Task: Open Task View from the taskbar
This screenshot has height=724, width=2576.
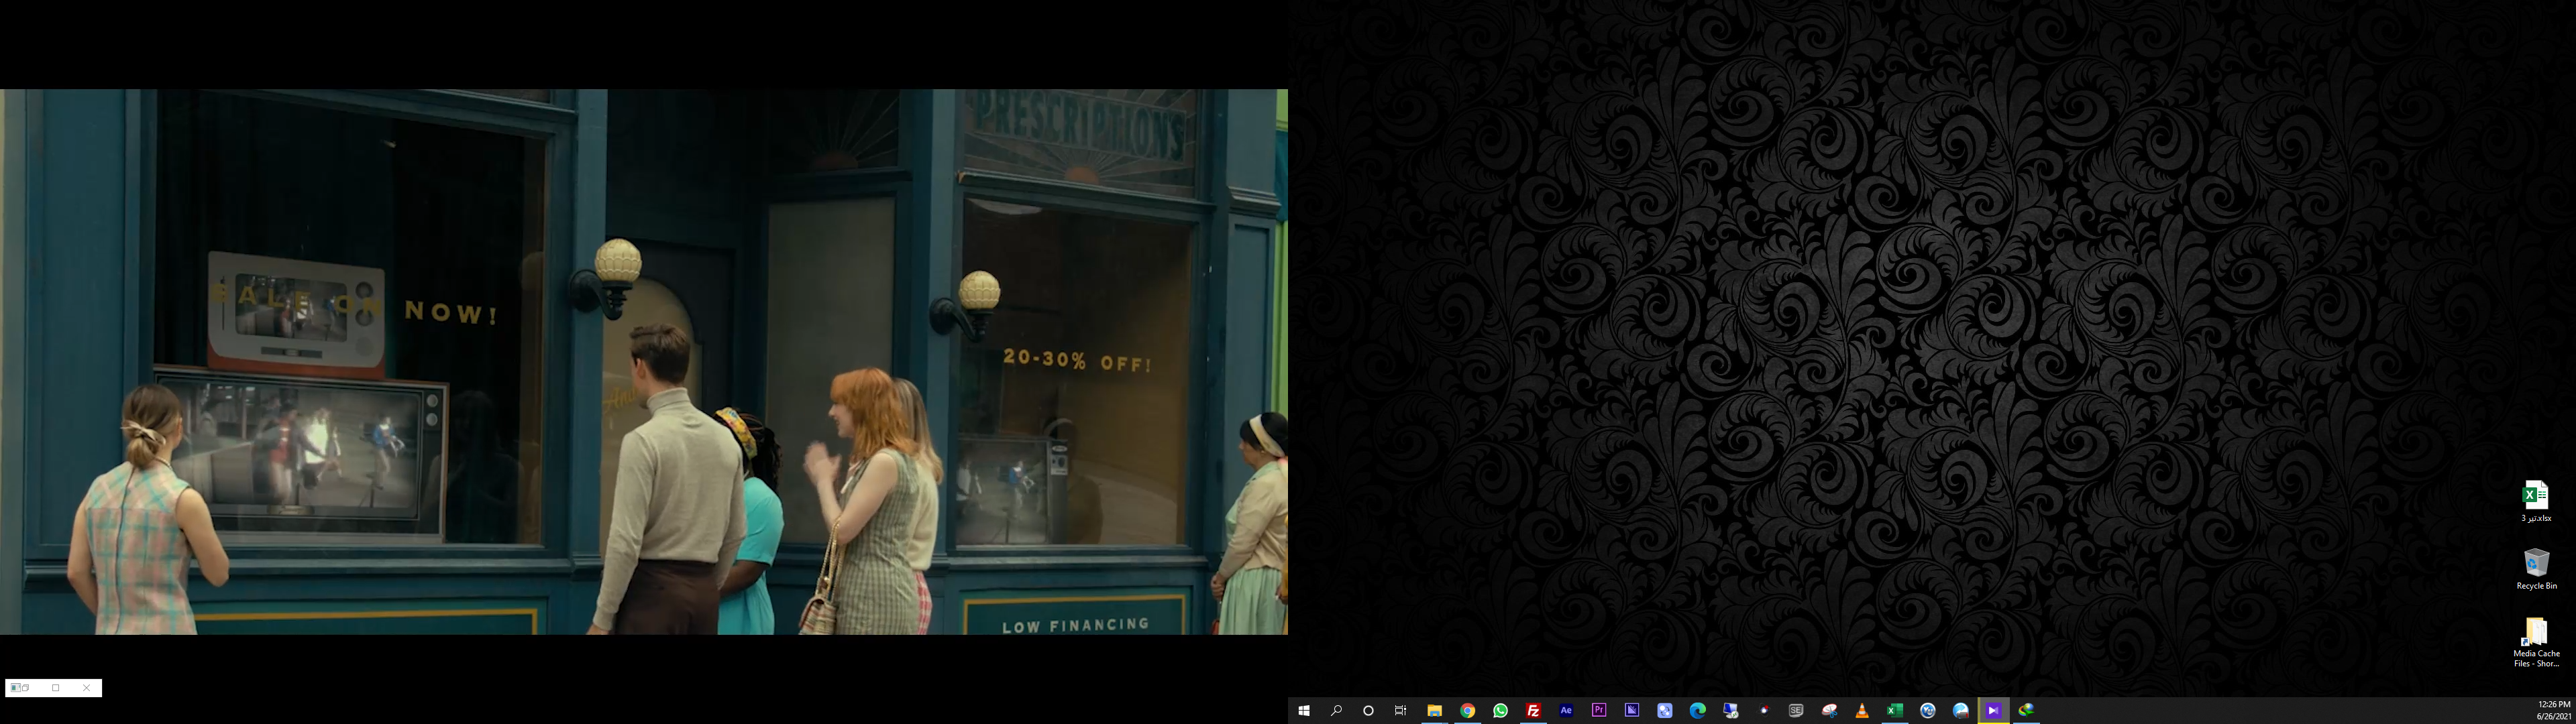Action: [1401, 710]
